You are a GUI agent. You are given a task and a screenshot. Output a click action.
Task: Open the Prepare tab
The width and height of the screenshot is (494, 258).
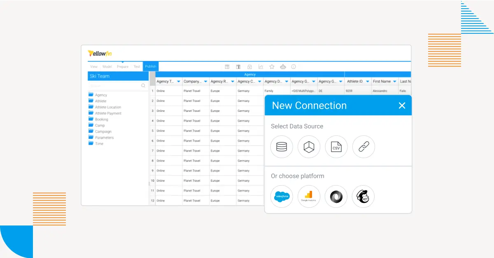[123, 67]
